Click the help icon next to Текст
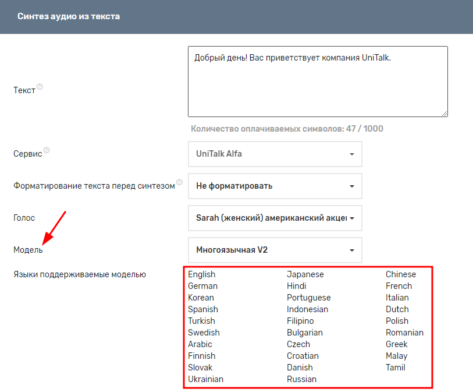 [x=40, y=88]
